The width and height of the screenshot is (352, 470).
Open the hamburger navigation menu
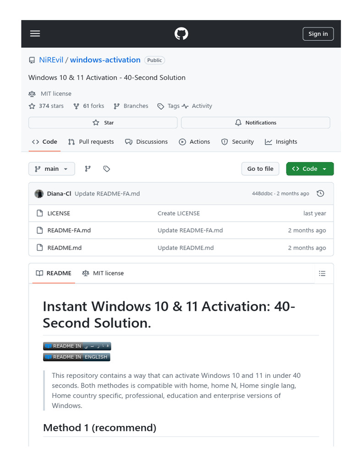tap(35, 34)
